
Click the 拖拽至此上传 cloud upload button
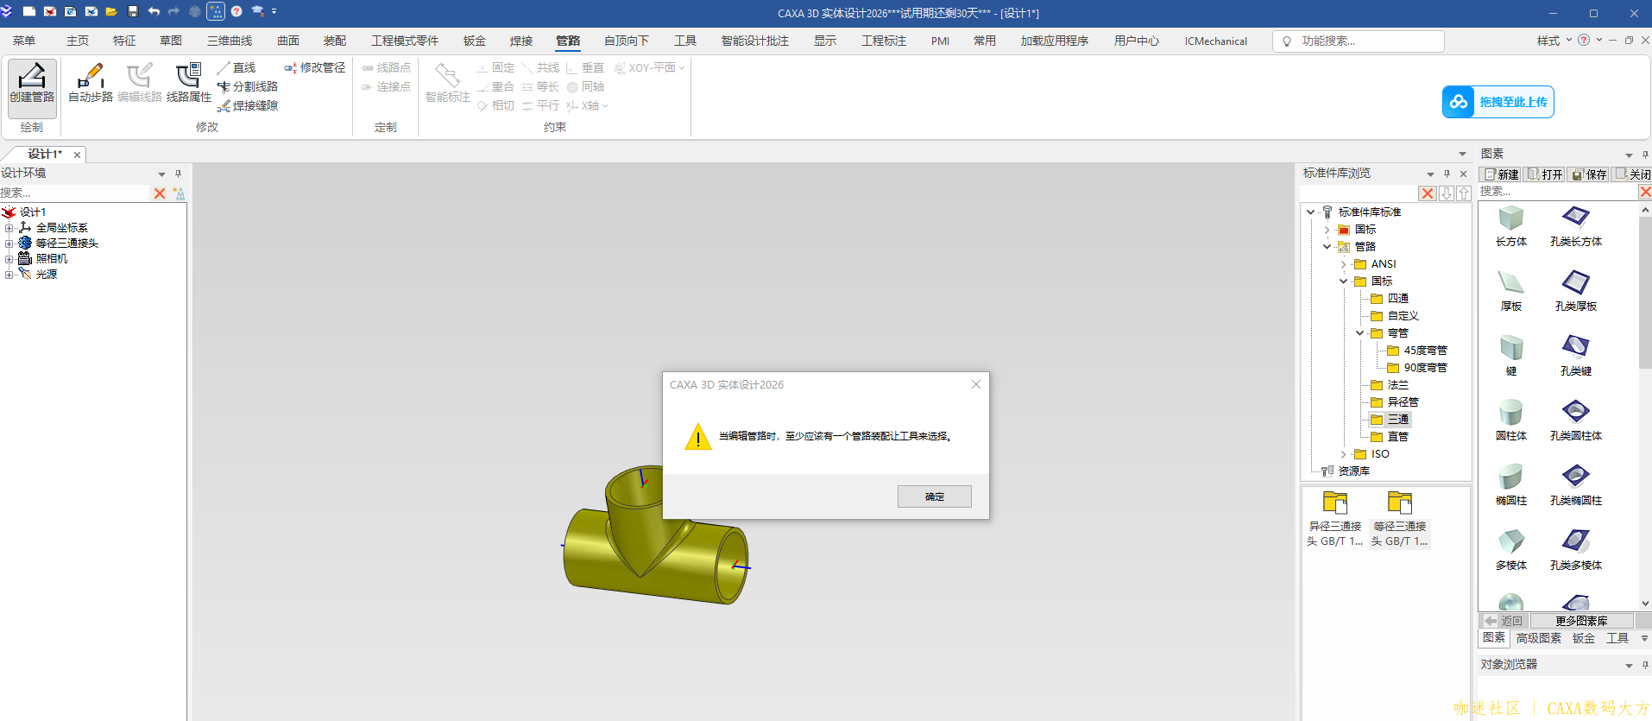click(1498, 102)
